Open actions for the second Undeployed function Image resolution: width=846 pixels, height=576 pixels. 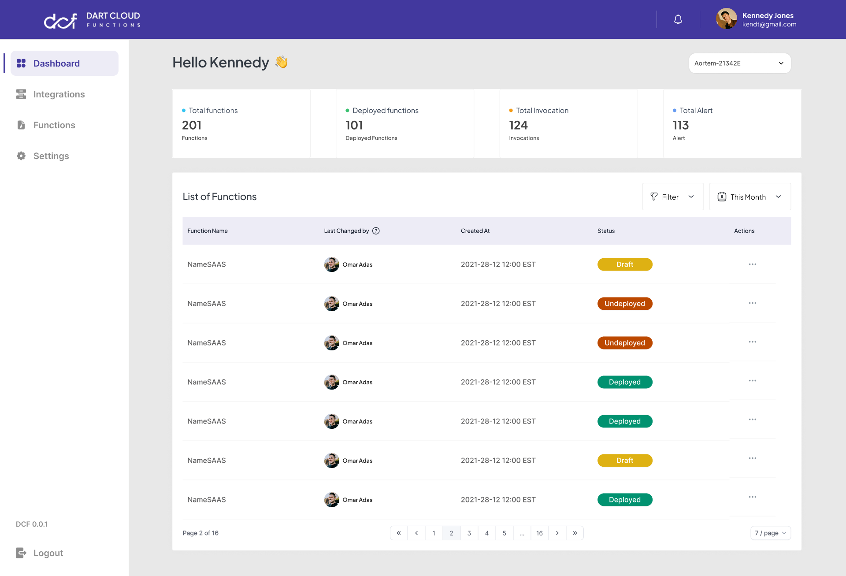click(752, 342)
